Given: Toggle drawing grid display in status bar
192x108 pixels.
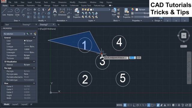Looking at the screenshot, I should 125,105.
